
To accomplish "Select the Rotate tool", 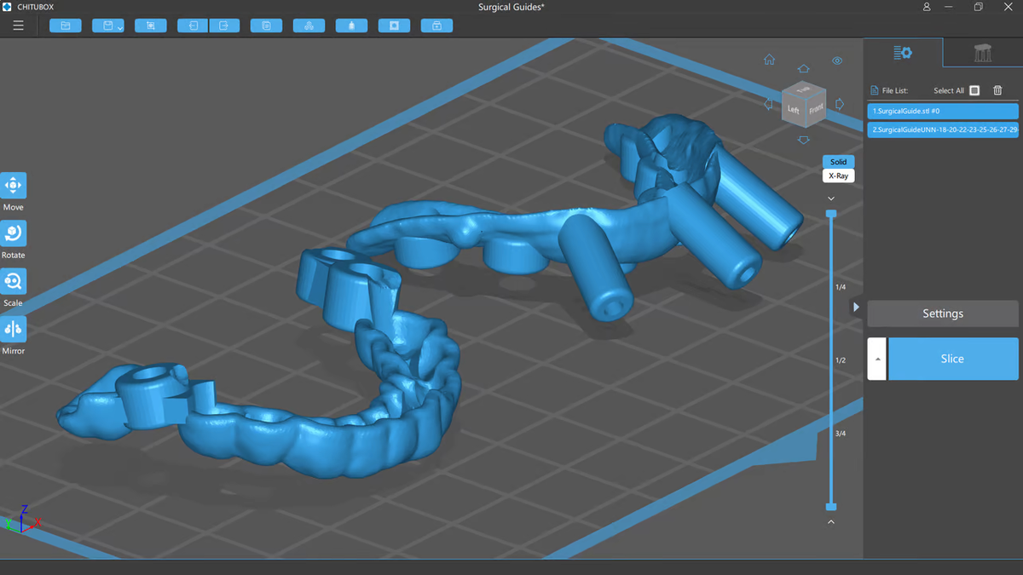I will pos(13,233).
